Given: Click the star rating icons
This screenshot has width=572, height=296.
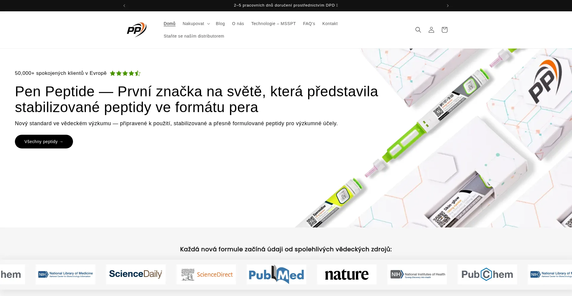Looking at the screenshot, I should click(x=125, y=73).
